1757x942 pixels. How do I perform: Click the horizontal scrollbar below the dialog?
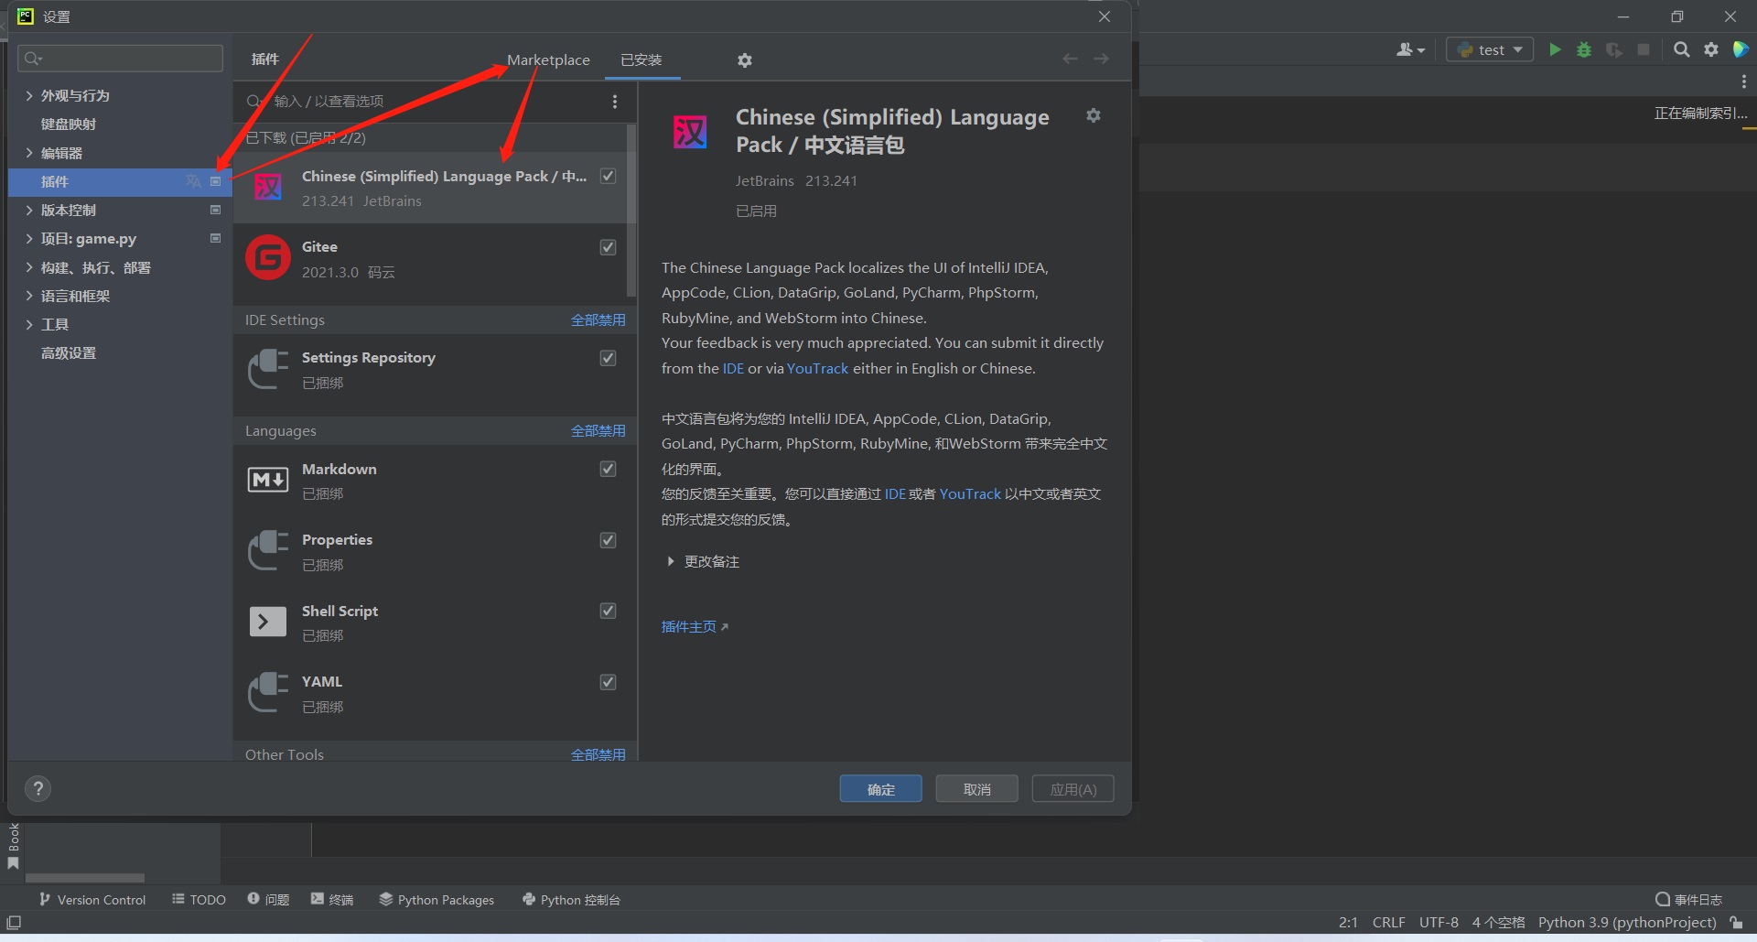point(85,878)
